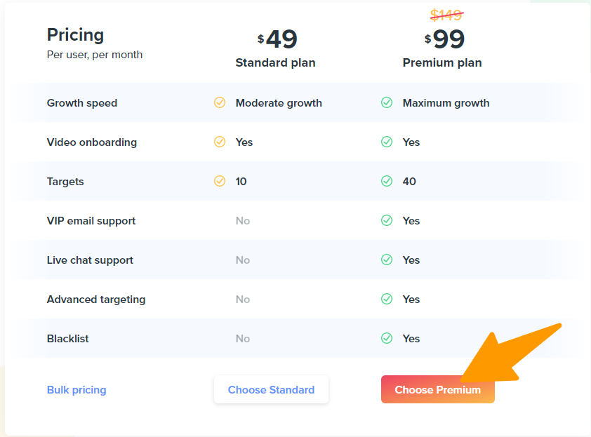Click the green checkmark for VIP email support
This screenshot has height=437, width=591.
pos(387,220)
